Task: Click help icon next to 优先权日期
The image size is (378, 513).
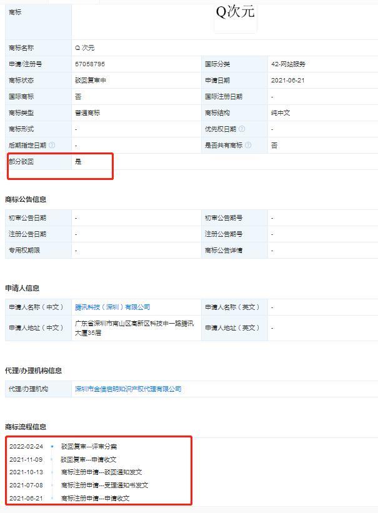Action: point(242,129)
